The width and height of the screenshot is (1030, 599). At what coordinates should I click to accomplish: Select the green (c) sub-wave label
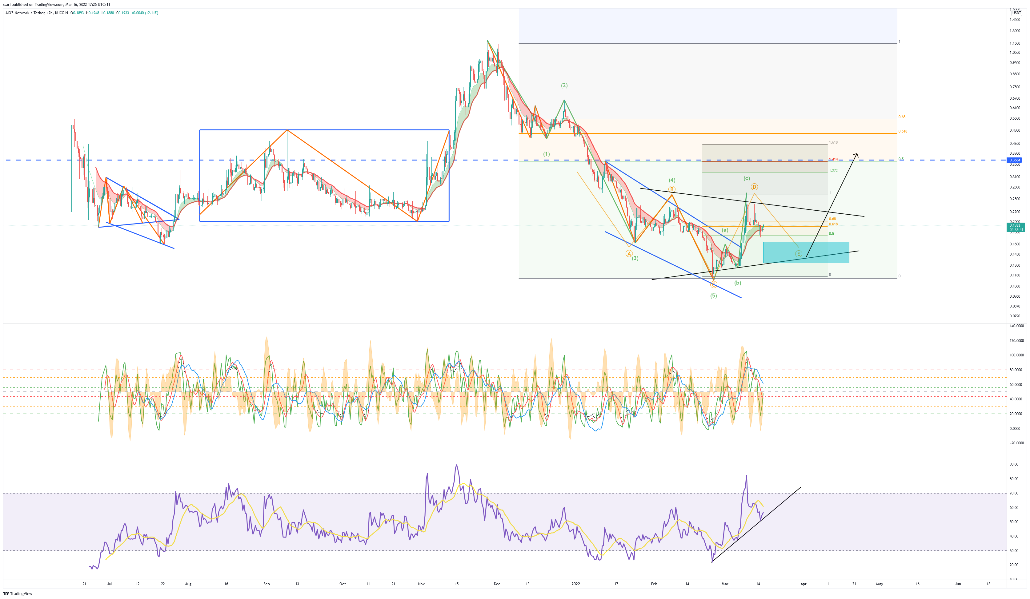[x=746, y=178]
